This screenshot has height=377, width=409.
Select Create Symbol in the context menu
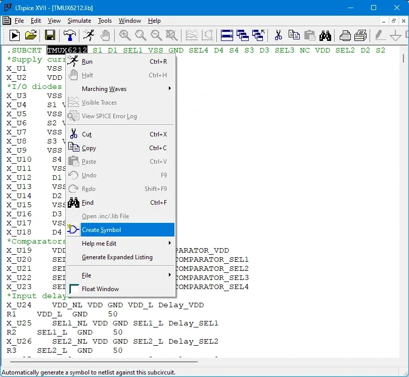pos(121,230)
